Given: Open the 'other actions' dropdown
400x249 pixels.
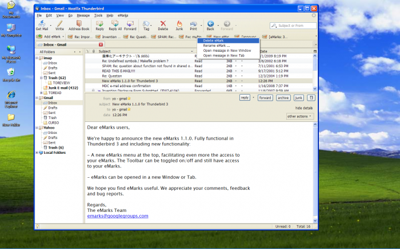Looking at the screenshot, I should 300,116.
